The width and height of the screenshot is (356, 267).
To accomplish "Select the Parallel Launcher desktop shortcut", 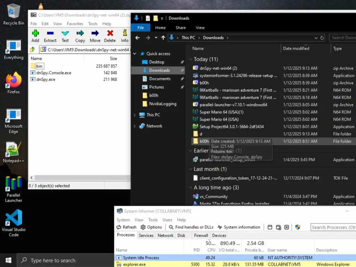I will (x=14, y=189).
